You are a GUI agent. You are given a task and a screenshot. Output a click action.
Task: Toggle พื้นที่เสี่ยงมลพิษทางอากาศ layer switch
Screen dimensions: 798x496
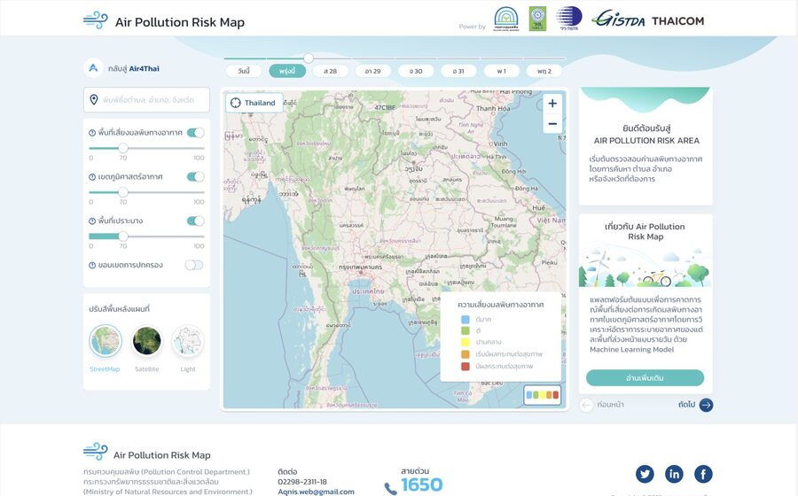[195, 133]
